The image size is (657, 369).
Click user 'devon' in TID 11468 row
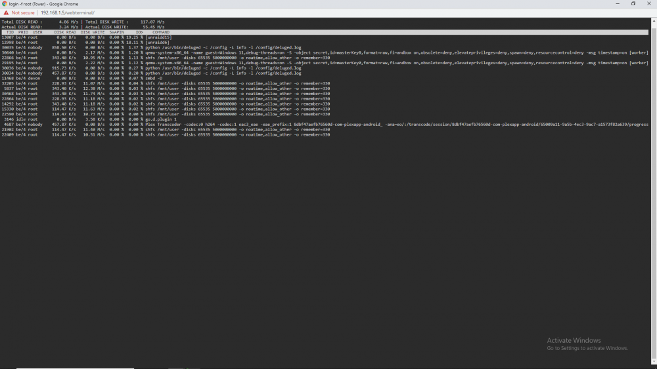coord(34,78)
